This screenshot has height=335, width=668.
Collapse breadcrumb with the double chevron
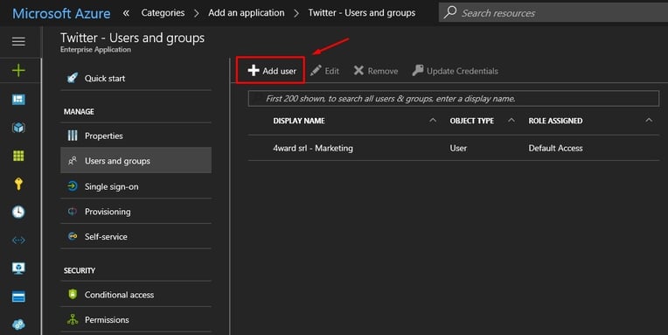(126, 13)
